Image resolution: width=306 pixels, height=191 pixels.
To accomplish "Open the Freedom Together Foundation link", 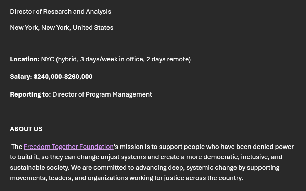I will click(68, 147).
